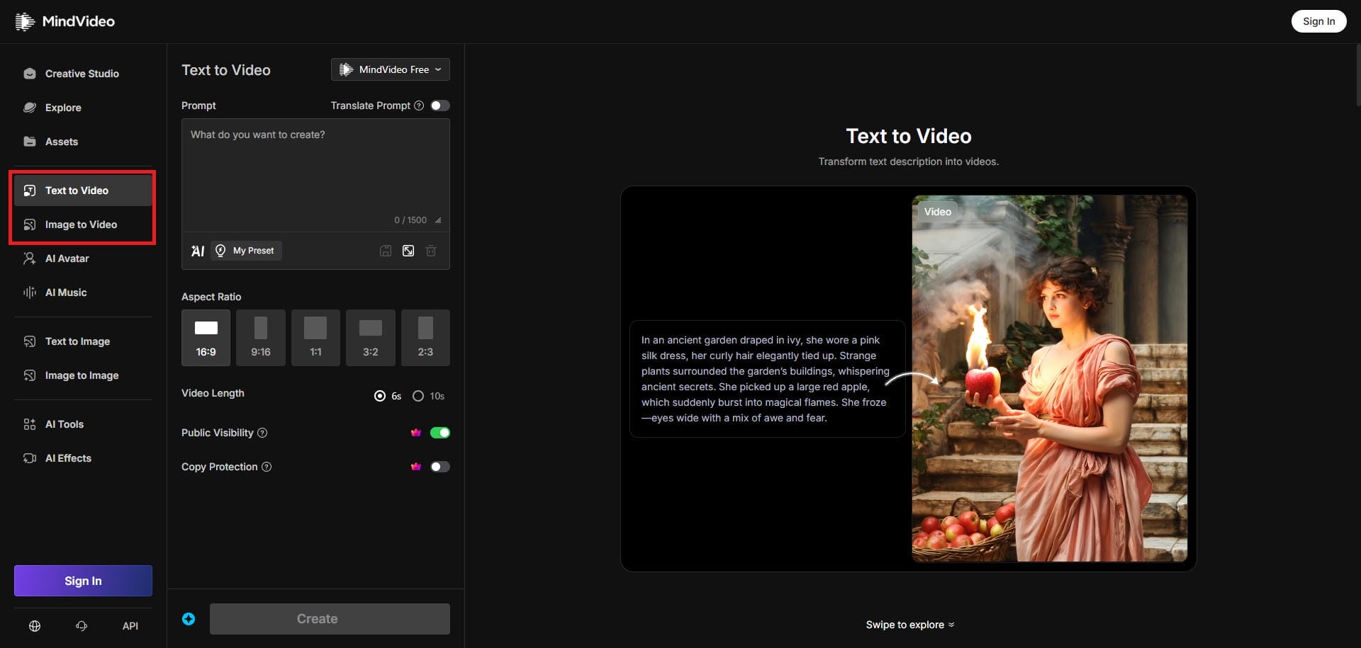Click Swipe to explore
Viewport: 1361px width, 648px height.
point(909,625)
